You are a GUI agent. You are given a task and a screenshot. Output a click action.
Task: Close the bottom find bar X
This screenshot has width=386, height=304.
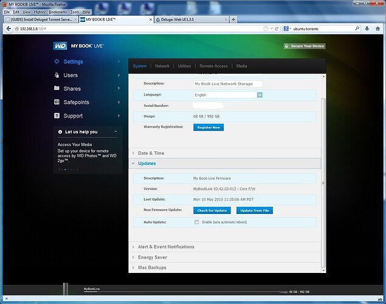[x=7, y=299]
